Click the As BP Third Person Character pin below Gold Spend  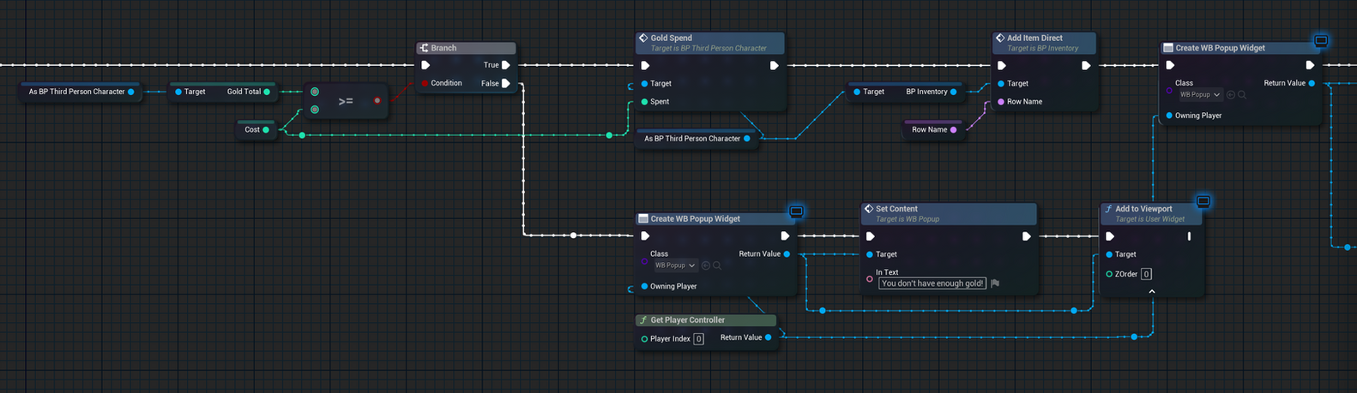point(747,139)
